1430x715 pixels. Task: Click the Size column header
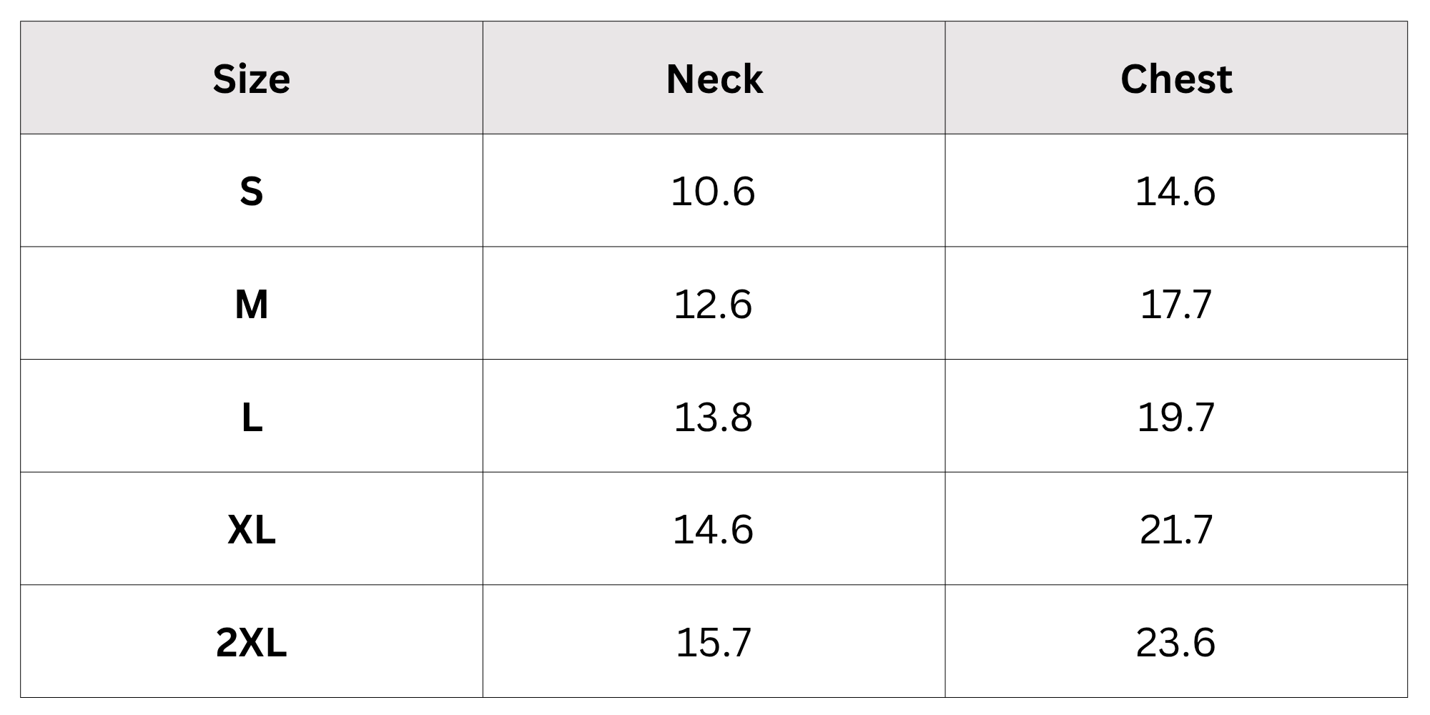pos(251,79)
